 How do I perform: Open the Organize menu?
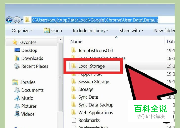22,31
